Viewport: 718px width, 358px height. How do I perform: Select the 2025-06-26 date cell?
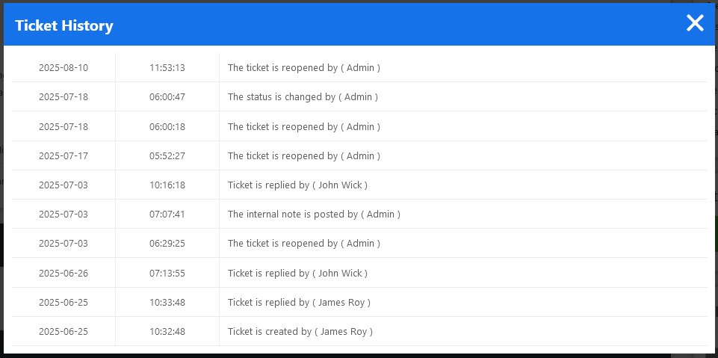coord(64,274)
